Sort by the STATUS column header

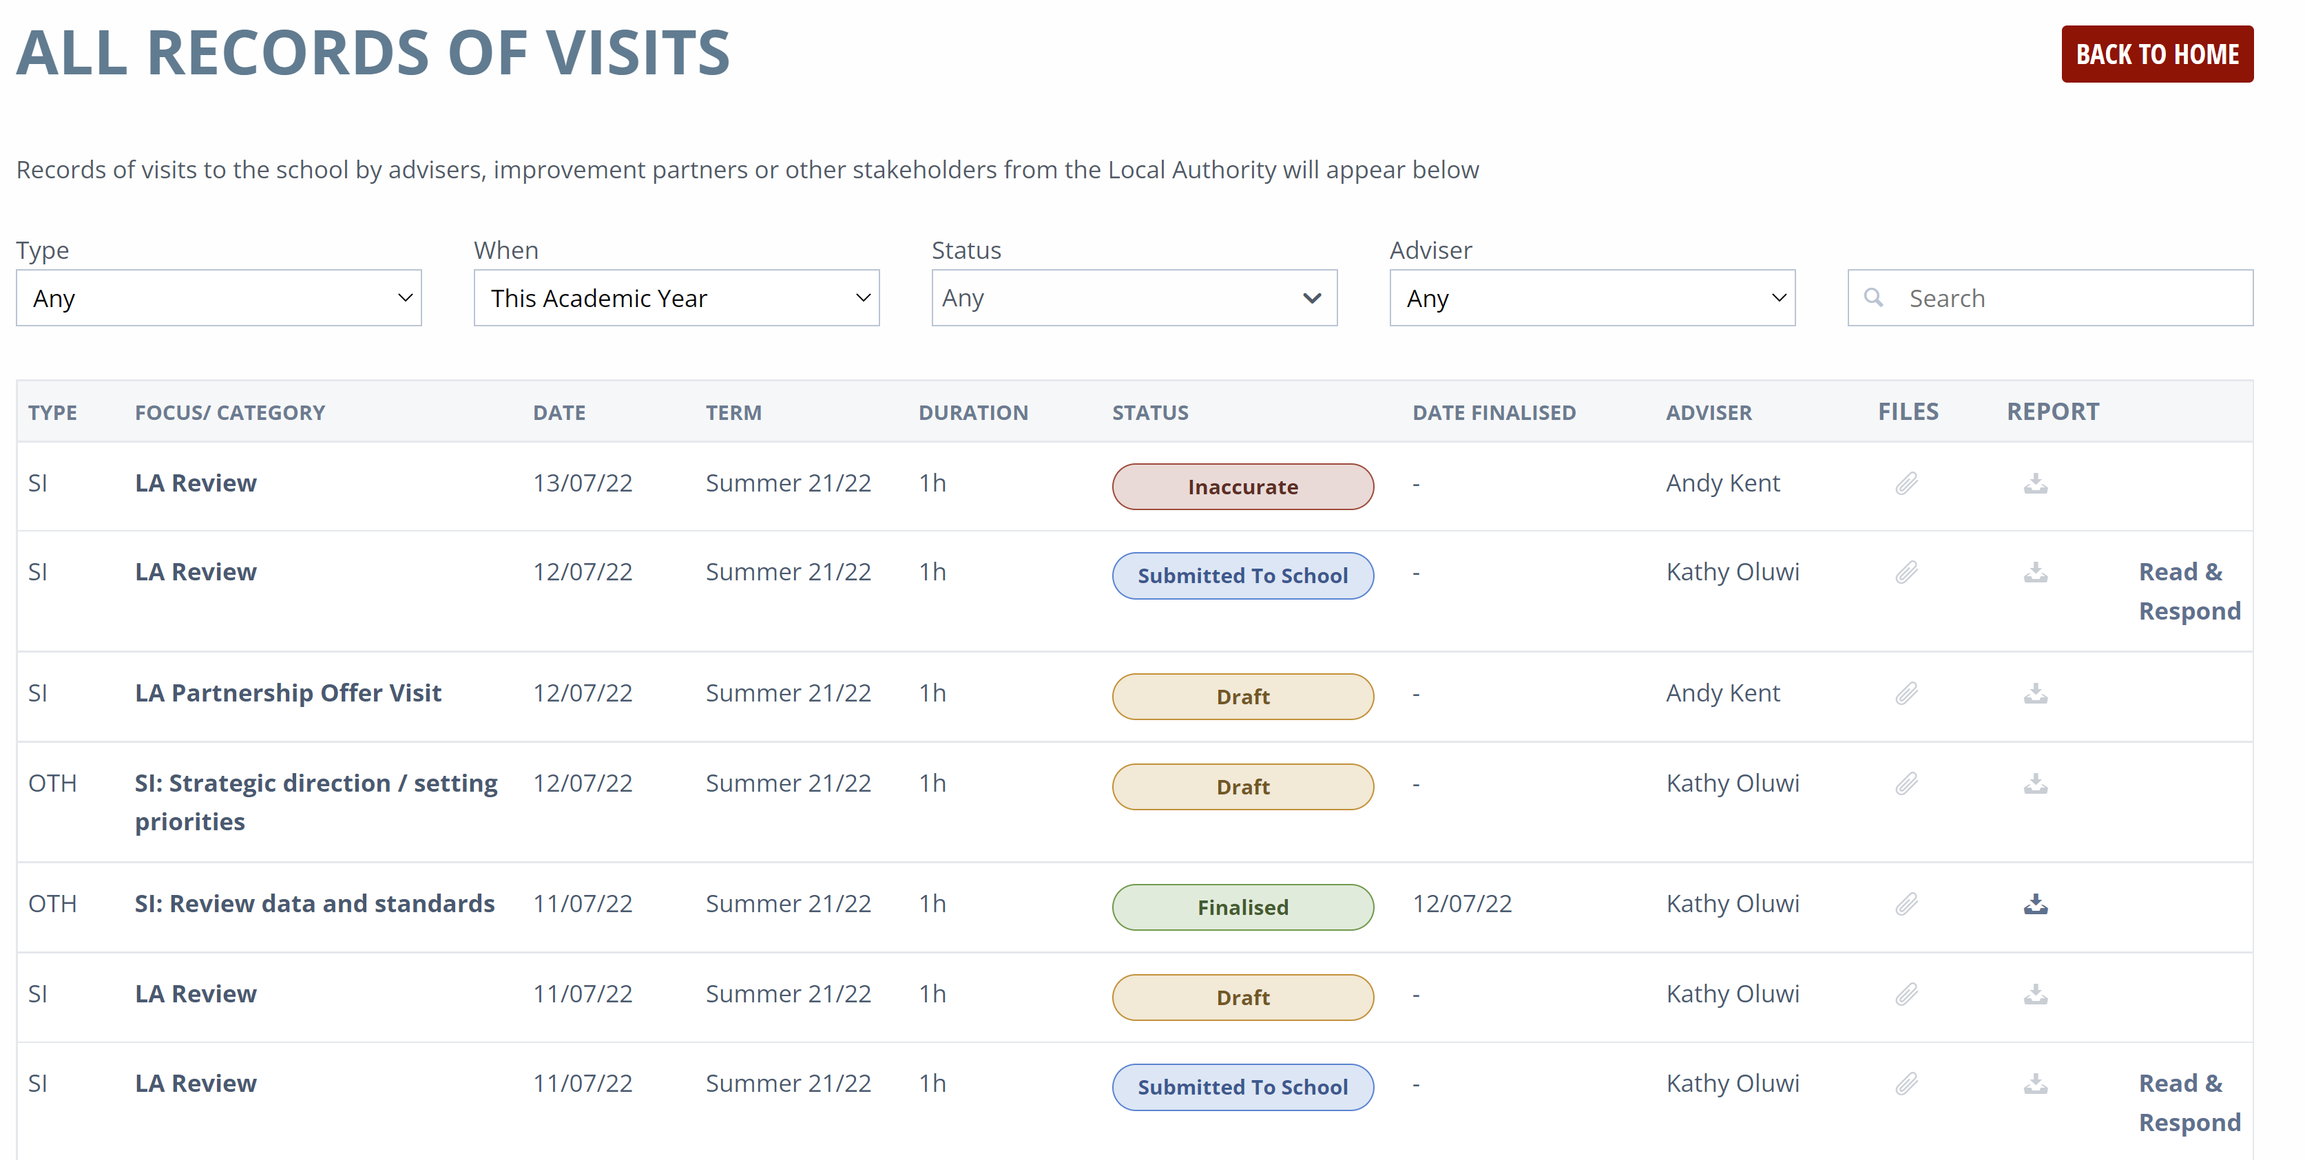[1150, 412]
